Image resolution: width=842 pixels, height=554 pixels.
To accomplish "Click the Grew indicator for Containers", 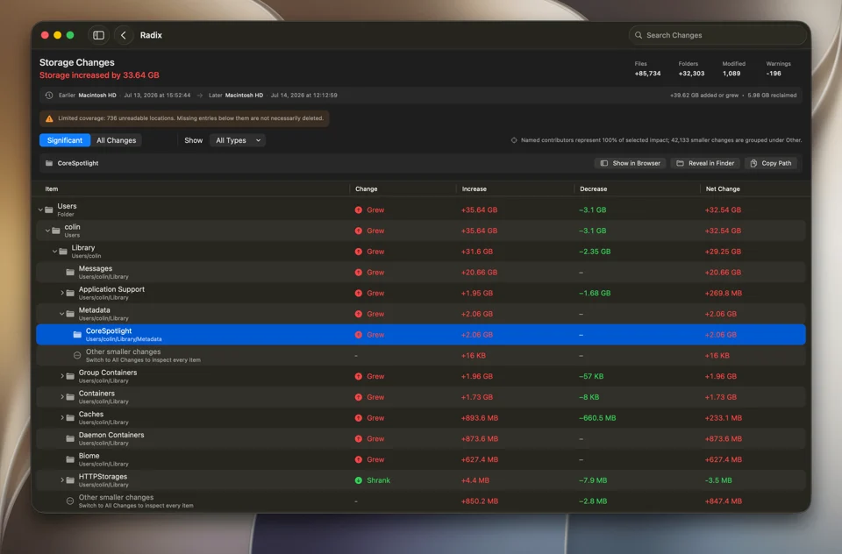I will (369, 397).
